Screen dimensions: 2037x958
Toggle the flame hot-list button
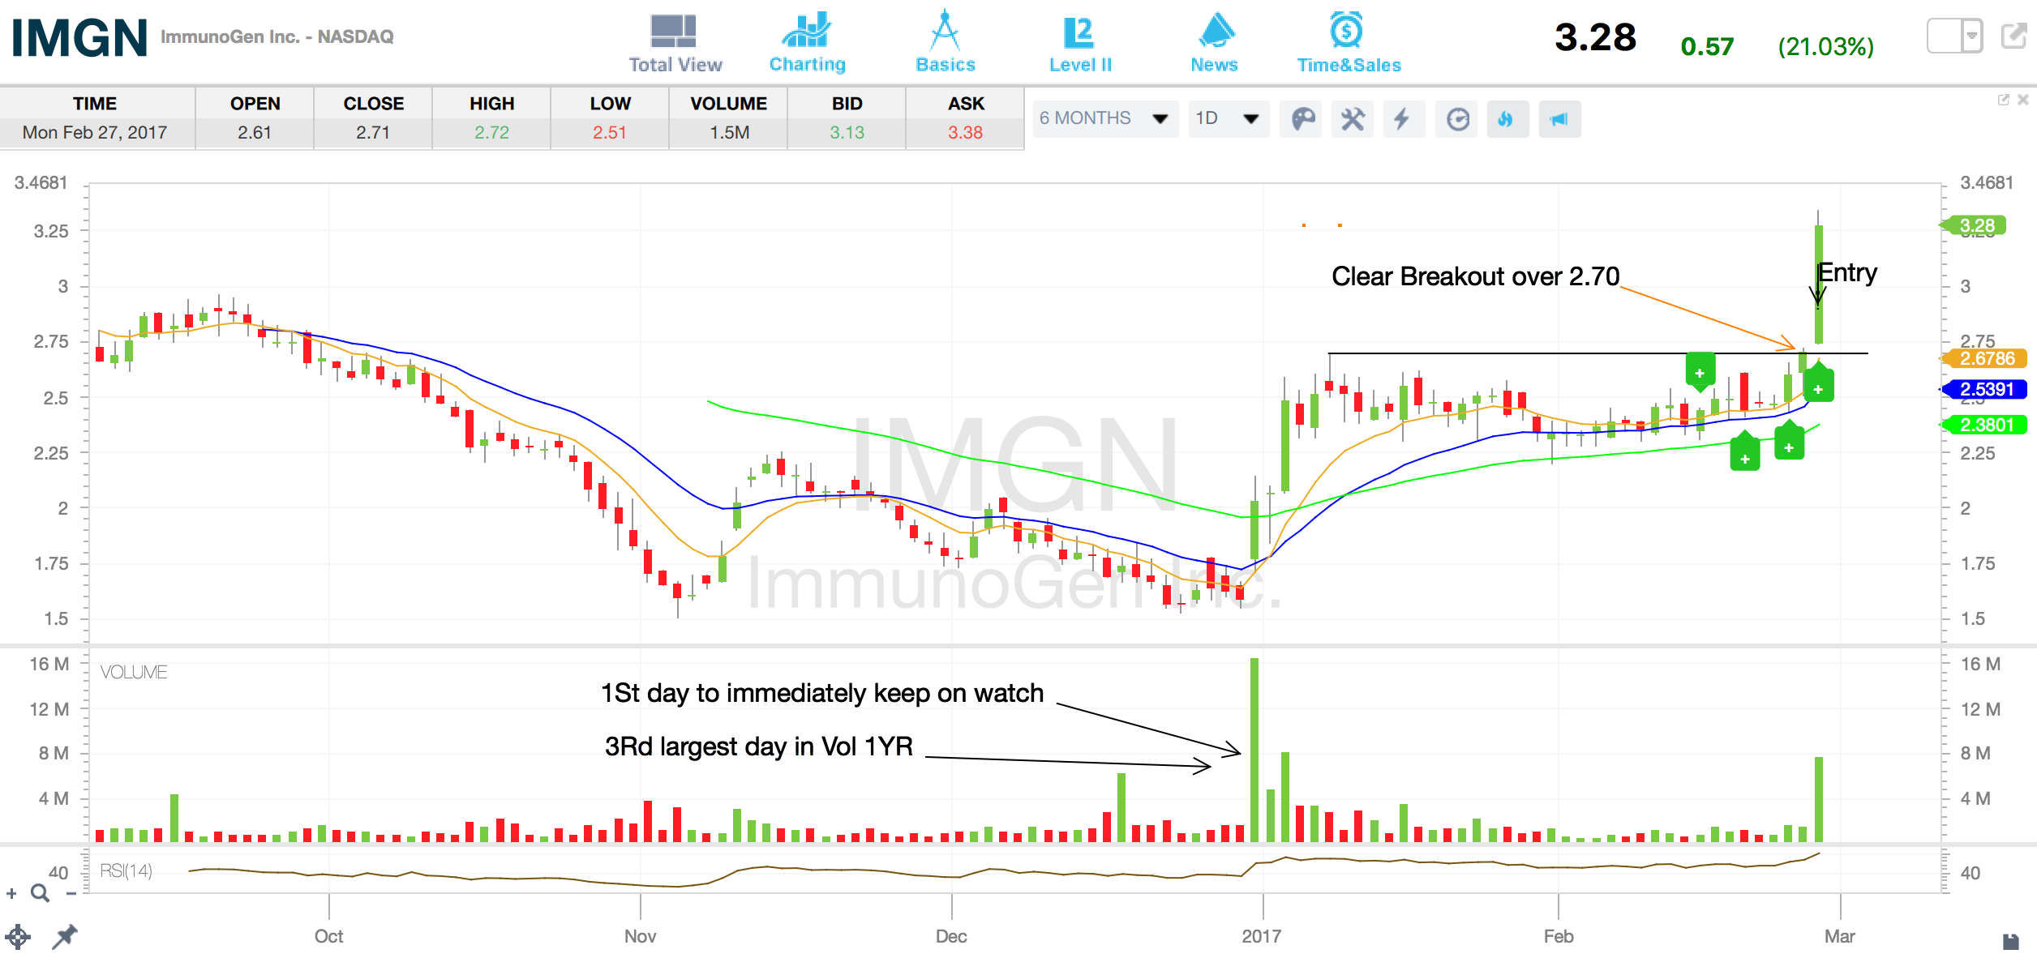coord(1506,120)
